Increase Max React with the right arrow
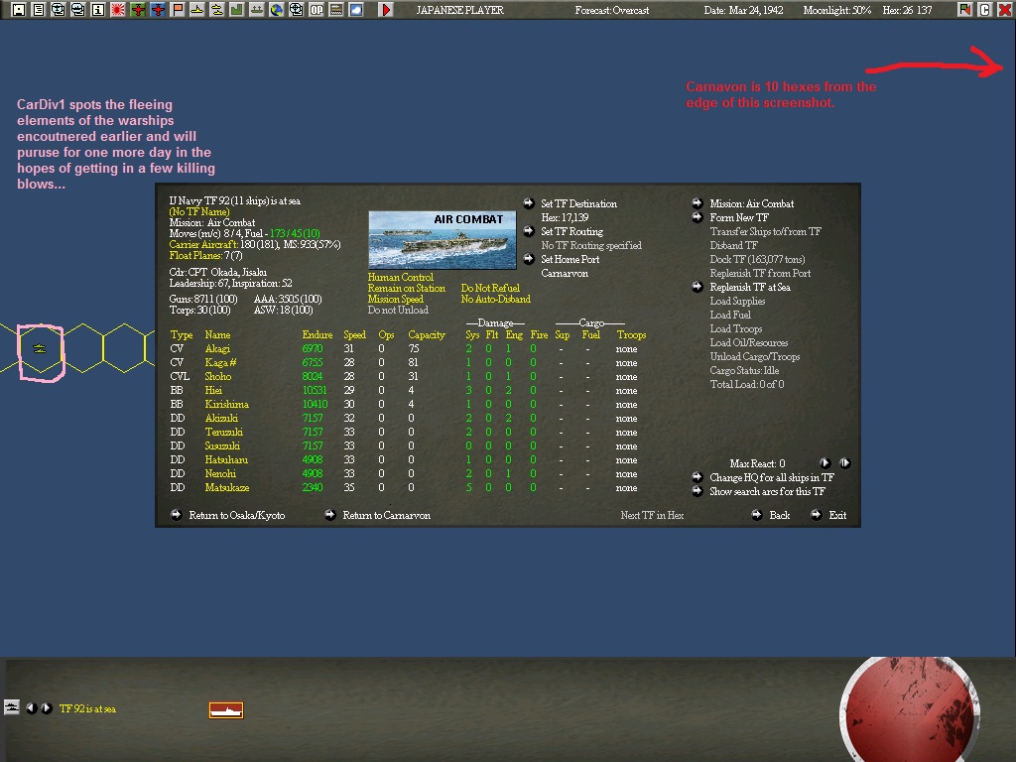1016x762 pixels. [x=825, y=462]
